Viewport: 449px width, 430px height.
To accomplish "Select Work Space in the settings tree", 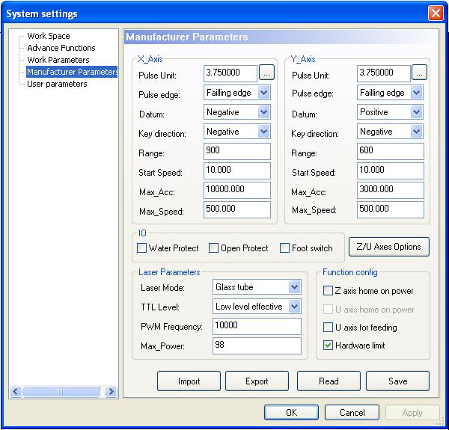I will (x=48, y=36).
